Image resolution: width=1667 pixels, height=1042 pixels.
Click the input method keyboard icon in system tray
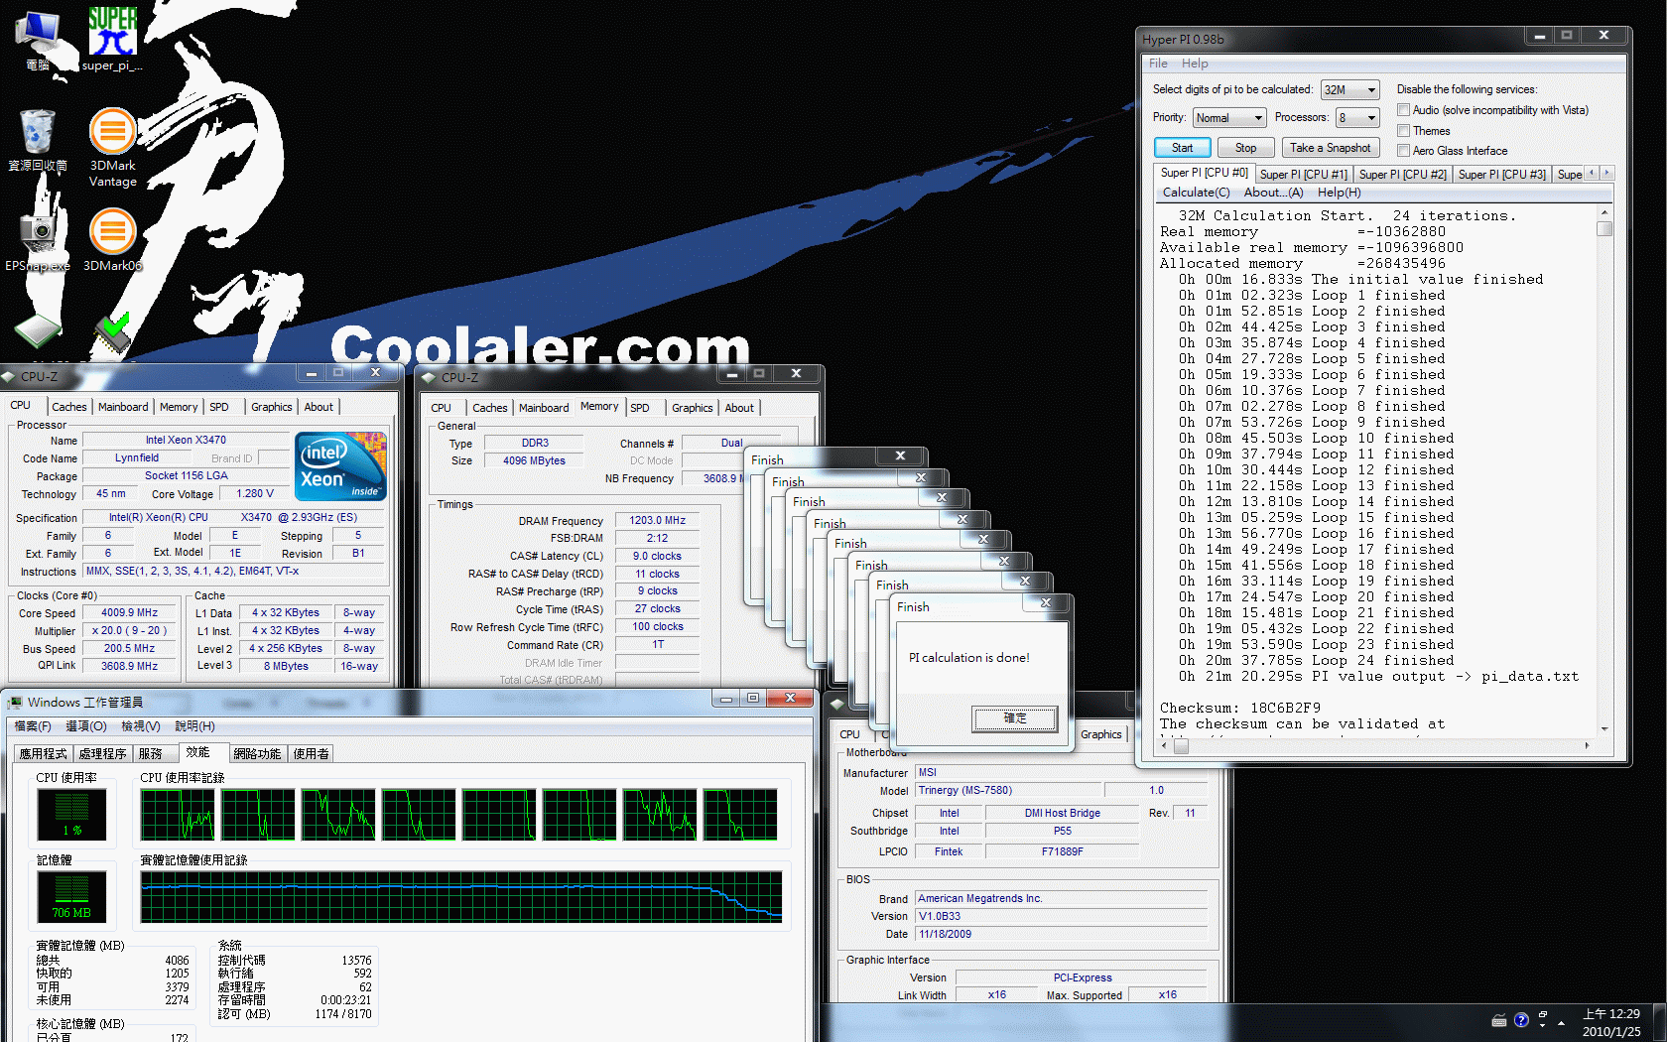(1499, 1021)
